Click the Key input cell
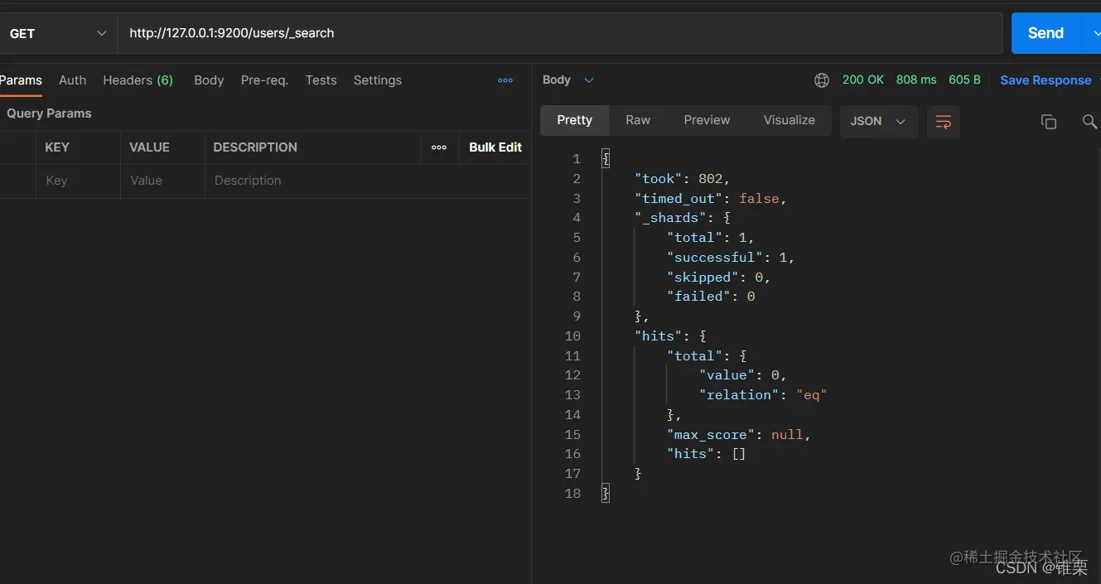The height and width of the screenshot is (584, 1101). [x=78, y=181]
